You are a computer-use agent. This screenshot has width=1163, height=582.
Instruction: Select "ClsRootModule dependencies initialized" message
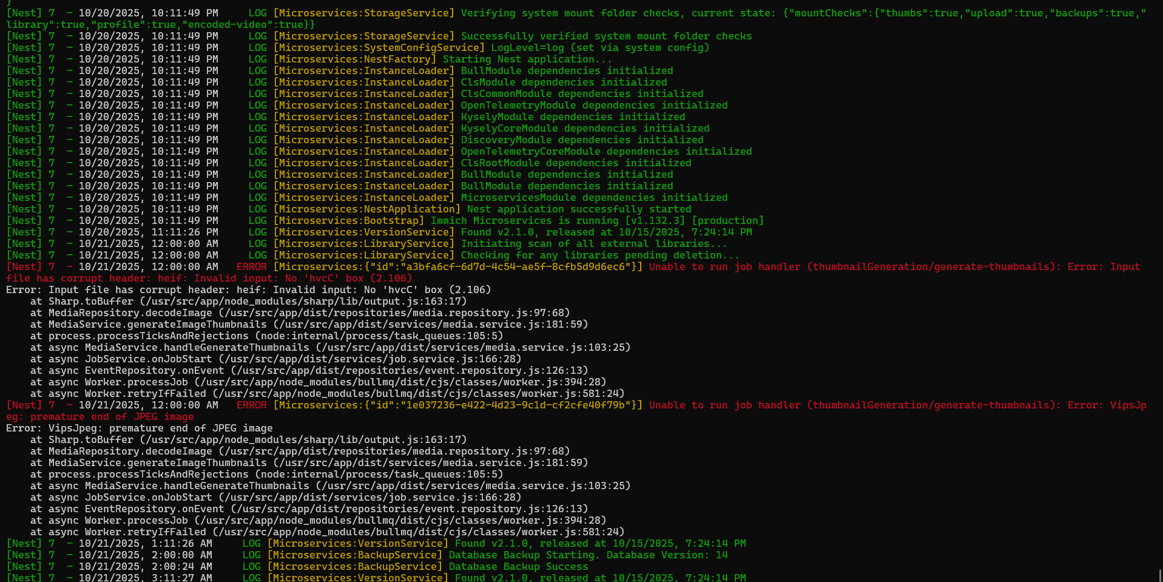click(x=576, y=163)
